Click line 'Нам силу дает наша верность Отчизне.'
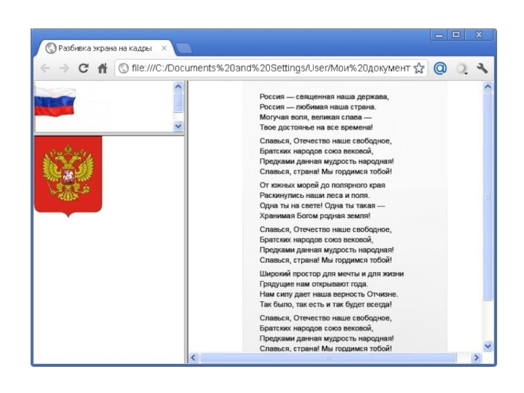 pos(329,294)
